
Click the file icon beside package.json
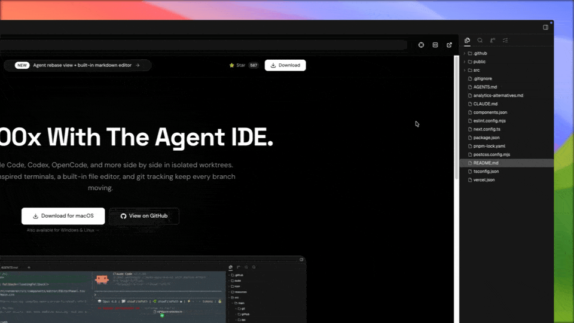[x=470, y=138]
